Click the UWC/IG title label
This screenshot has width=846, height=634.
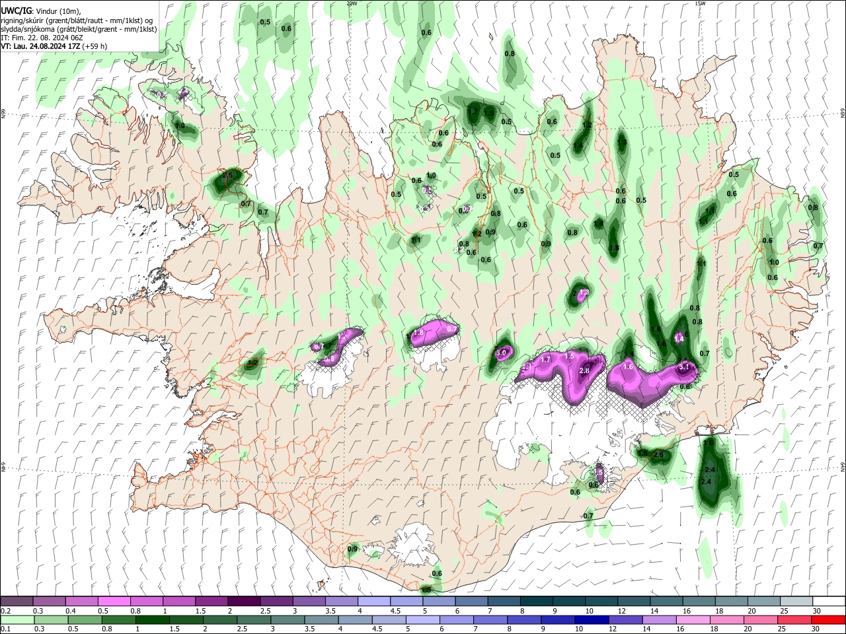tap(16, 11)
